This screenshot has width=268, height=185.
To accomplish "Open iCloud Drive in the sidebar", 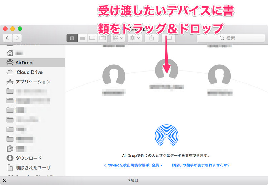I will (33, 72).
